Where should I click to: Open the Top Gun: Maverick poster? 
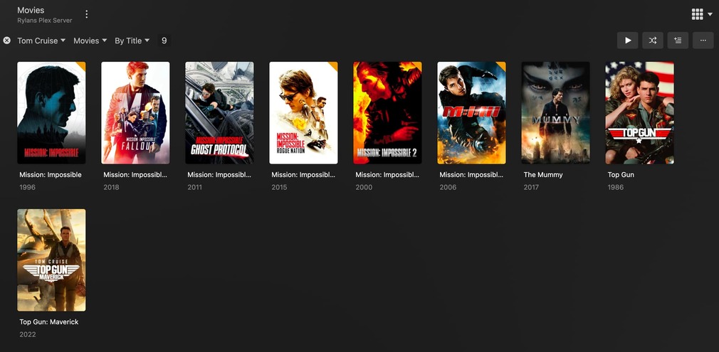(51, 260)
